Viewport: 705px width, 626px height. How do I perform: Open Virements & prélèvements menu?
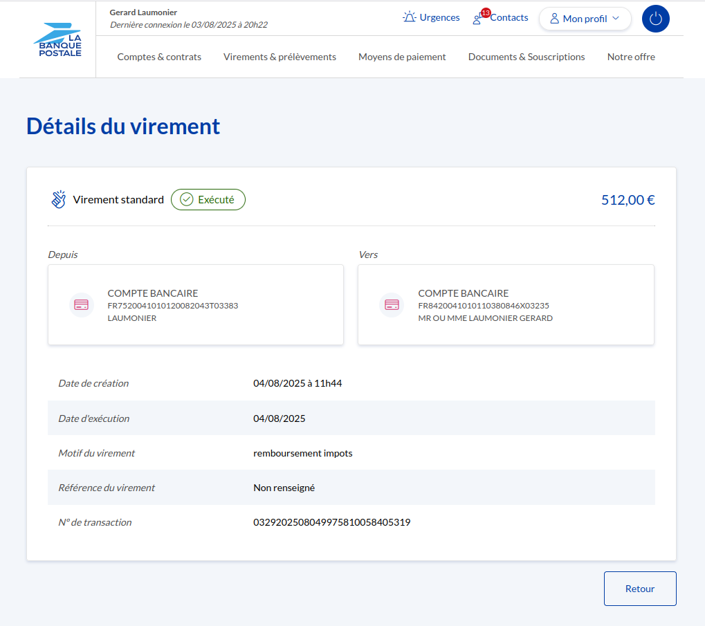[280, 57]
